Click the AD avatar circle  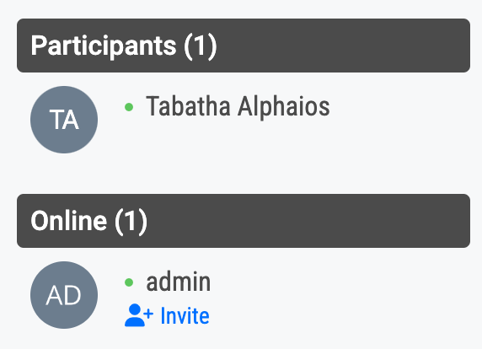64,295
